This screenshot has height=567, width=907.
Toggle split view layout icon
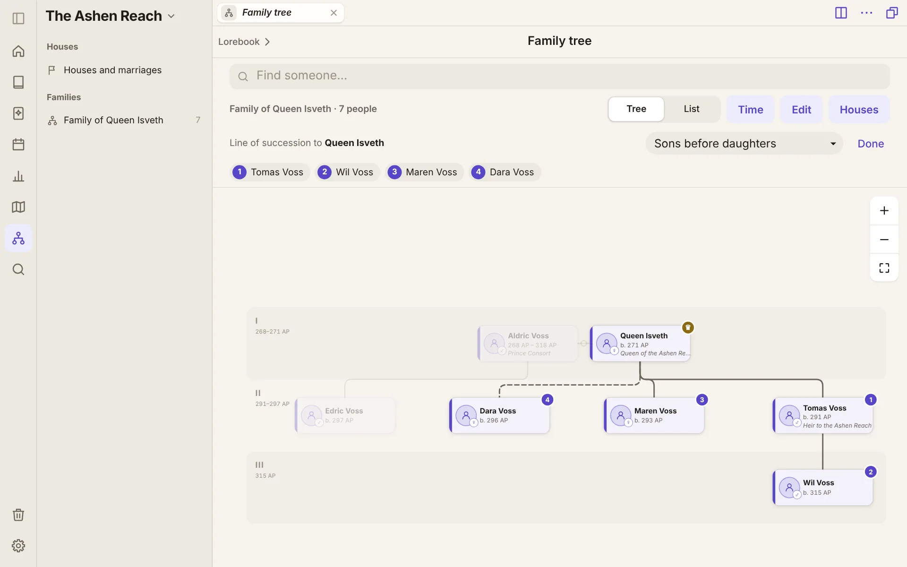click(x=841, y=13)
